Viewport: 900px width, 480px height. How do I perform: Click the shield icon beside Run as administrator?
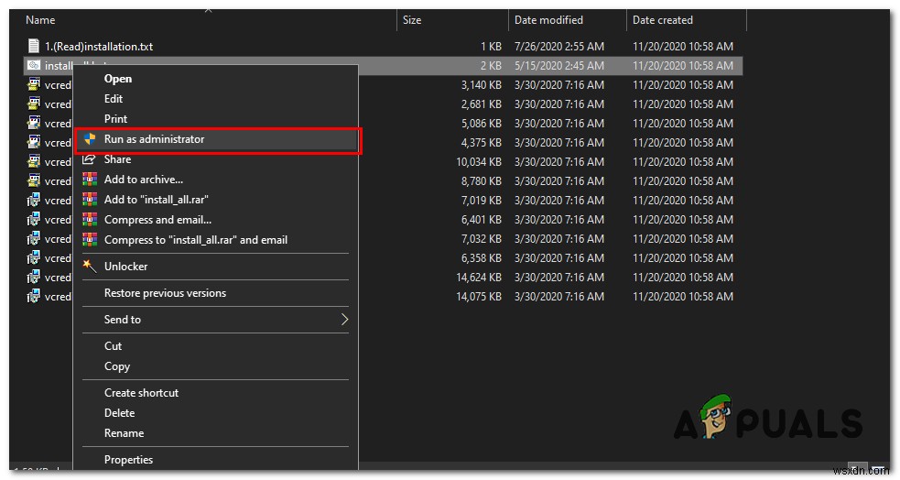pos(90,139)
